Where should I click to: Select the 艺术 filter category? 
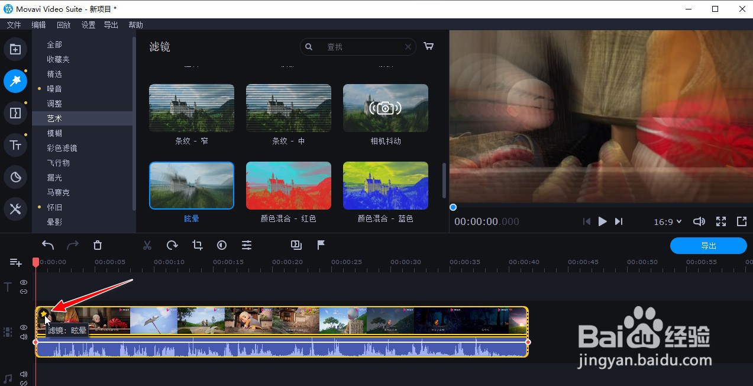click(x=82, y=118)
